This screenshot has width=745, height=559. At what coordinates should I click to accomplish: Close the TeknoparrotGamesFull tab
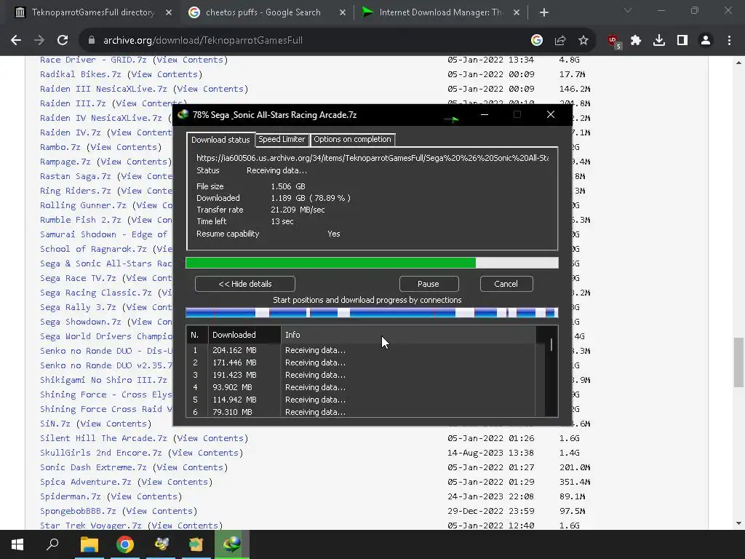169,12
